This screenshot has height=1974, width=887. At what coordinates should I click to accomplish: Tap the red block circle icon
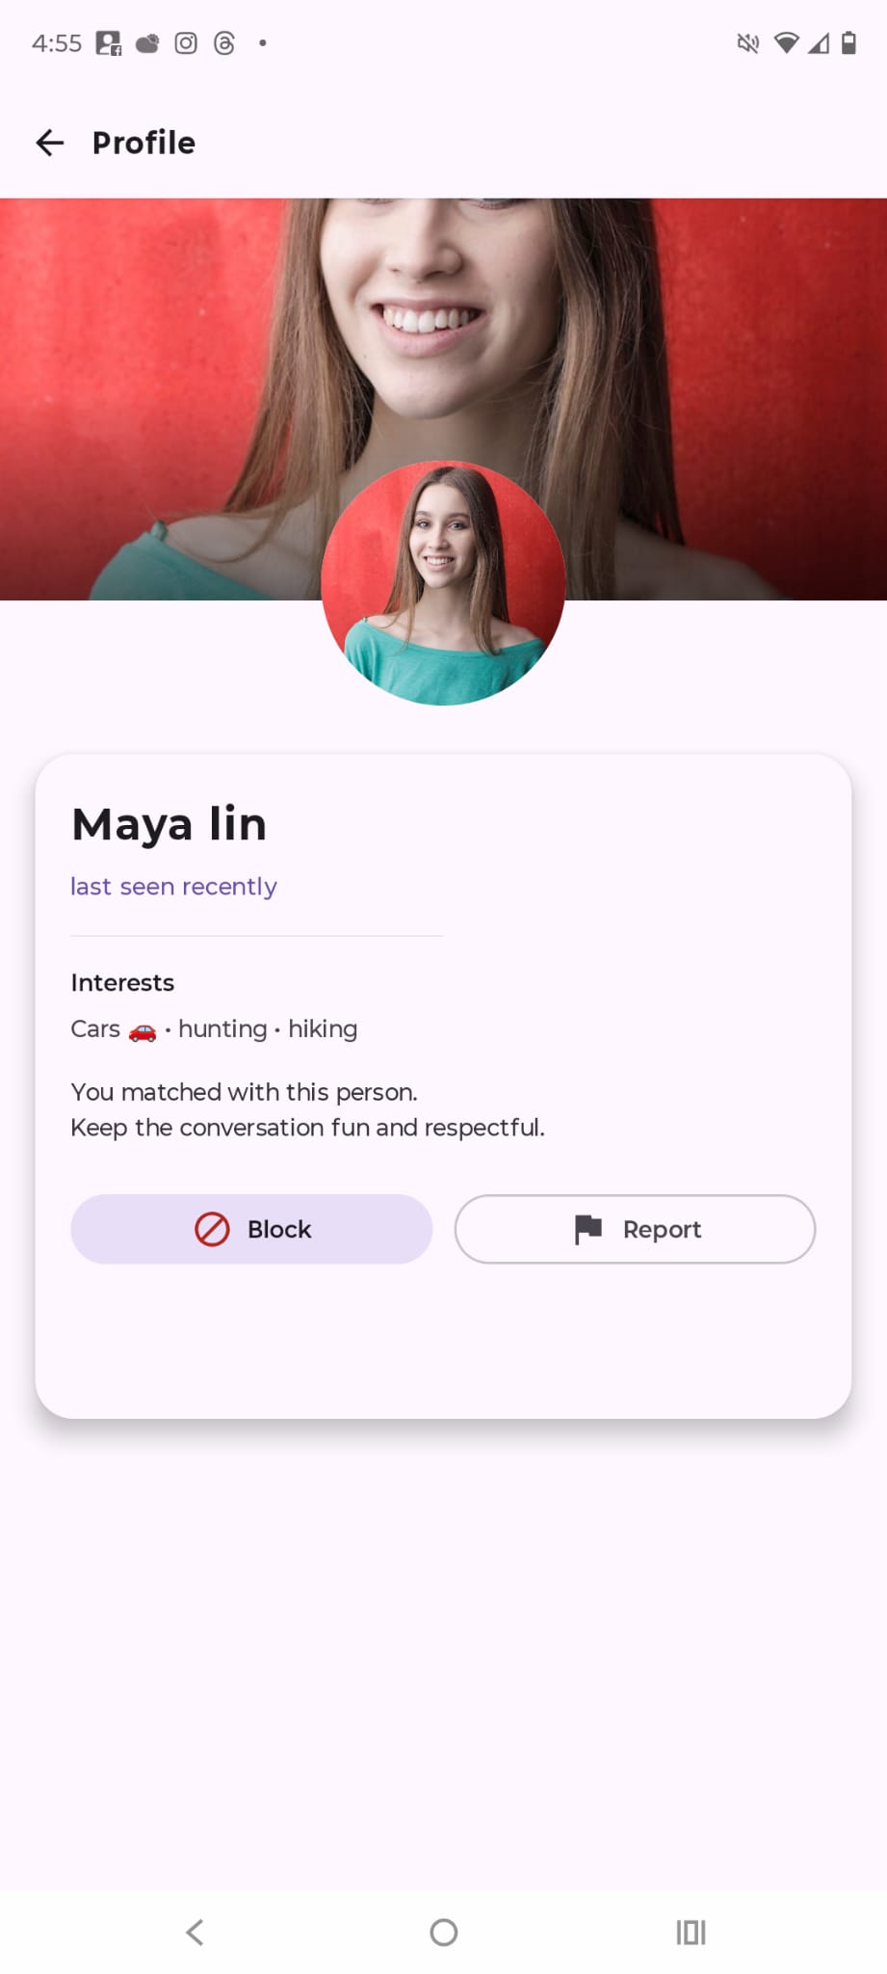[212, 1229]
